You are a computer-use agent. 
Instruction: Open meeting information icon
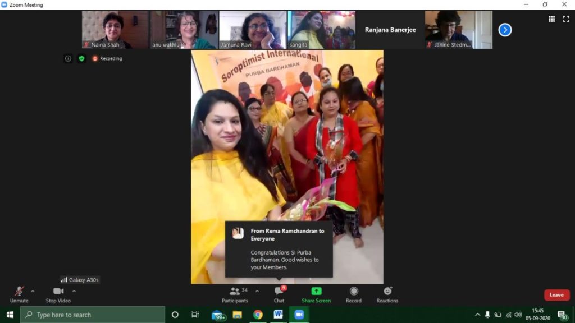pos(68,58)
